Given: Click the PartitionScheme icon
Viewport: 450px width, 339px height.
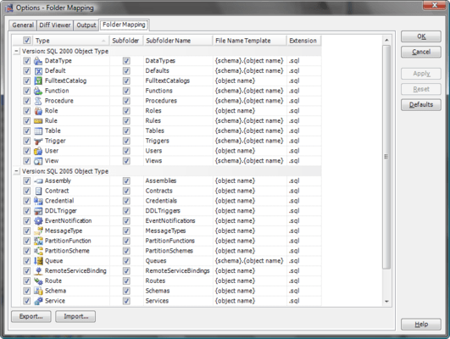Looking at the screenshot, I should point(38,251).
